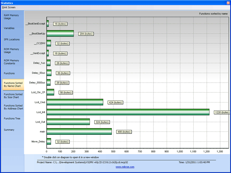This screenshot has height=173, width=231.
Task: Switch to RAM Memory Usage tab
Action: [x=11, y=17]
